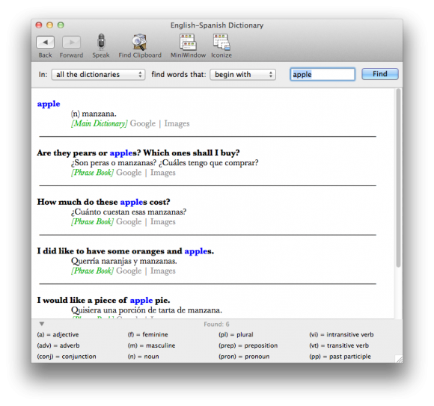Image resolution: width=434 pixels, height=406 pixels.
Task: Click legend entry '(pl) = plural'
Action: coord(236,335)
